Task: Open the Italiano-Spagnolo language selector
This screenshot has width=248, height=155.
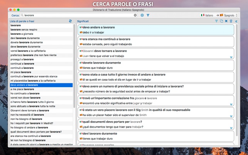Action: [x=217, y=15]
